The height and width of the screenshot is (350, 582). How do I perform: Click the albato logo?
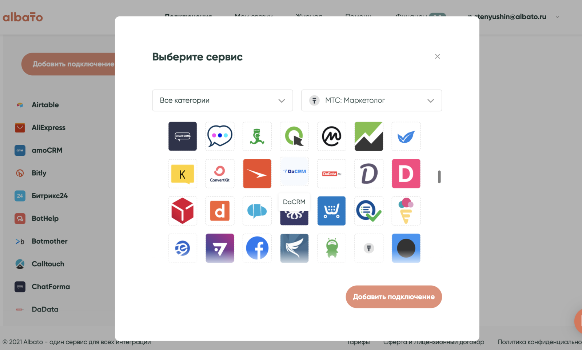[x=23, y=17]
